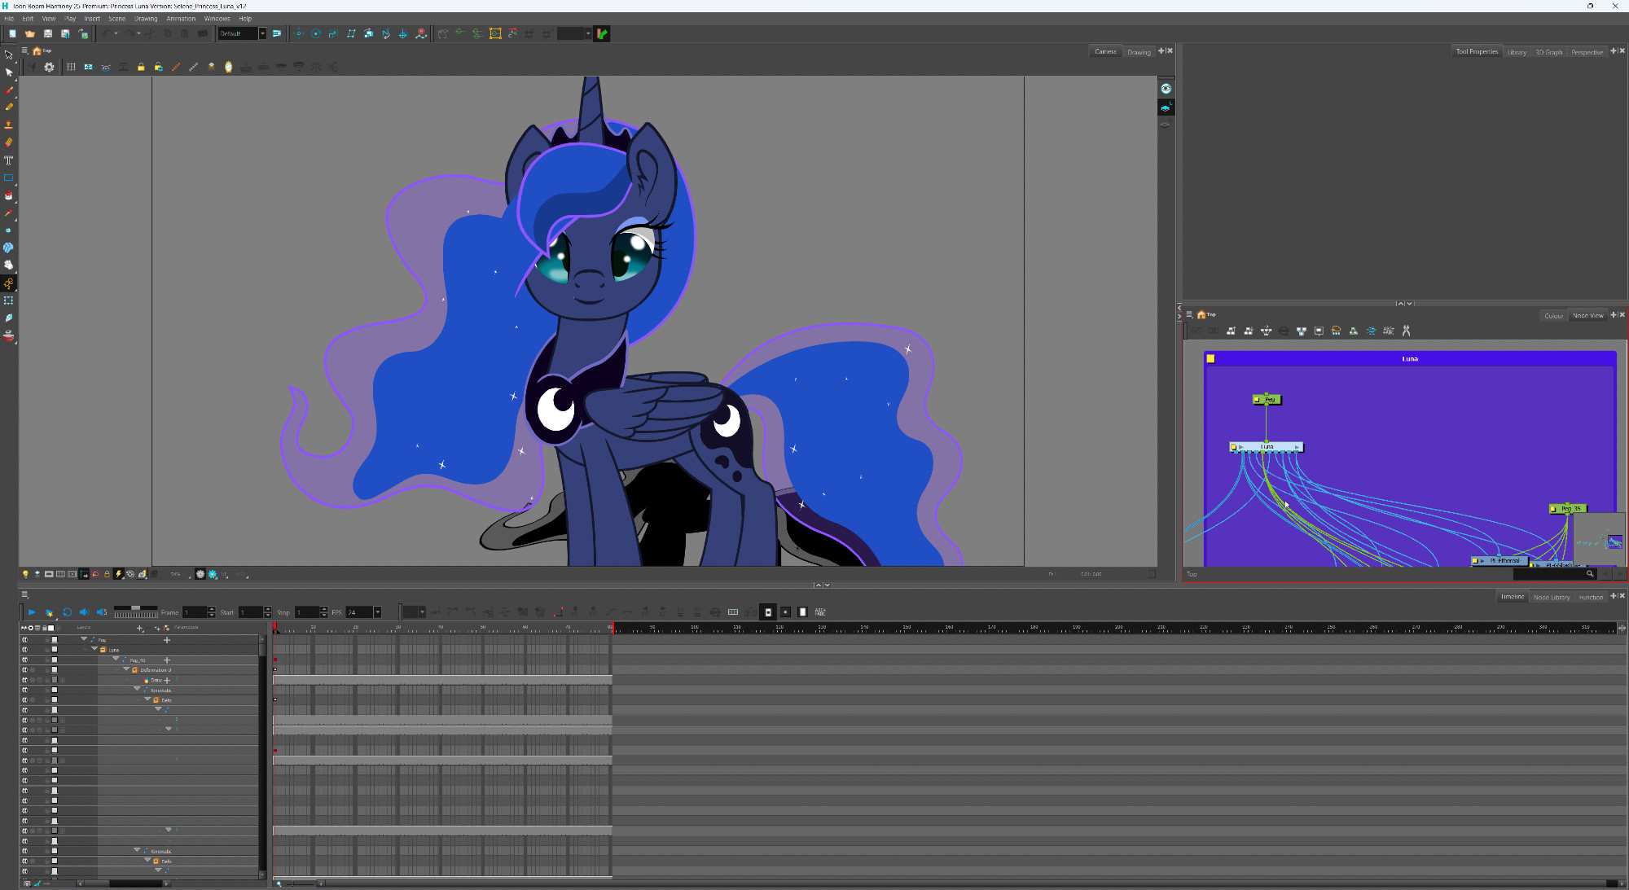Click the Stop frame input field
This screenshot has height=890, width=1629.
(308, 612)
